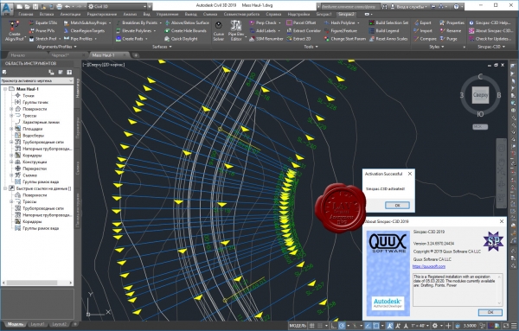The height and width of the screenshot is (331, 519).
Task: Toggle the grid display in status bar
Action: [x=311, y=326]
